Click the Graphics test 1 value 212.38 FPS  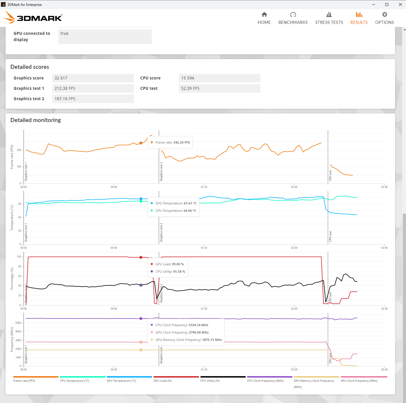click(x=93, y=88)
